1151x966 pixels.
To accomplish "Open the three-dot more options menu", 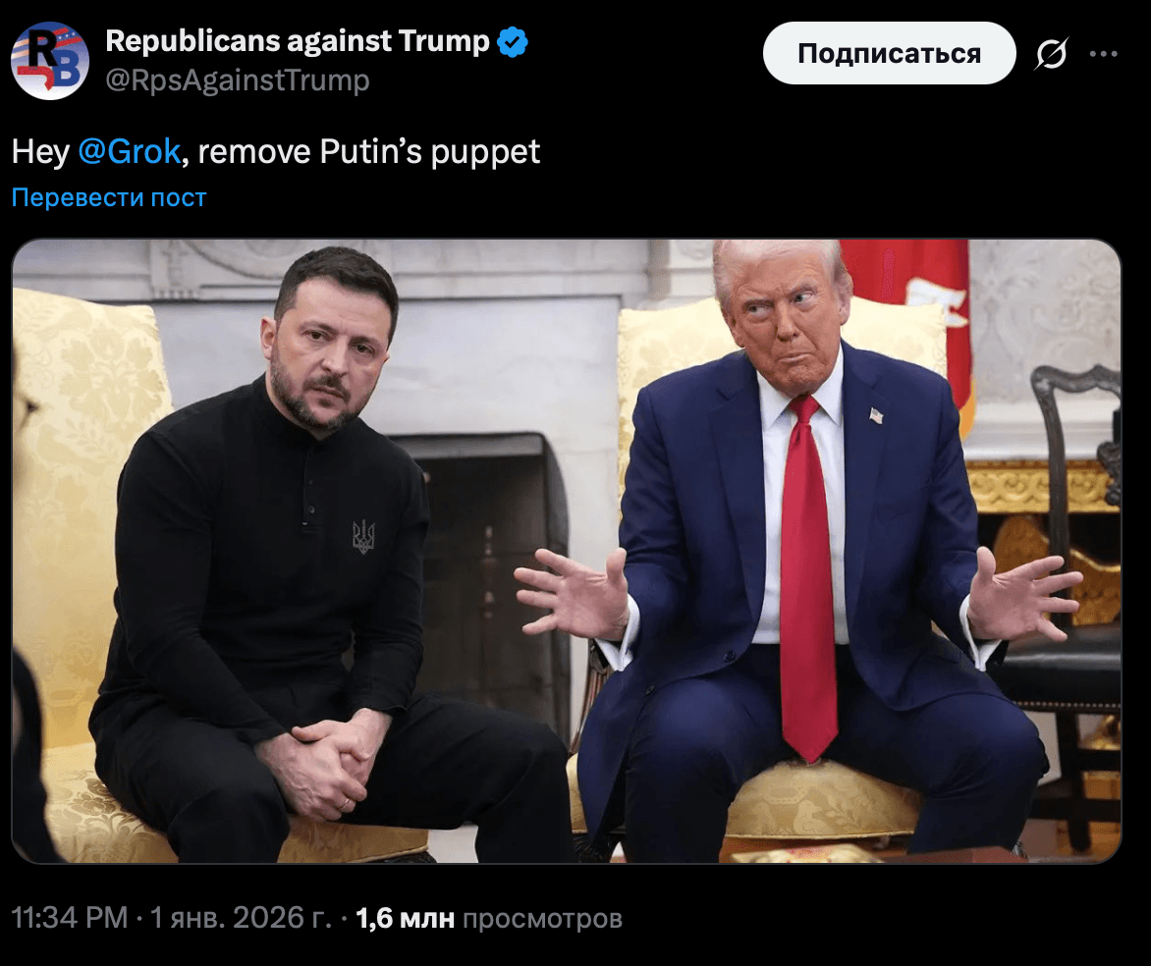I will [x=1103, y=54].
